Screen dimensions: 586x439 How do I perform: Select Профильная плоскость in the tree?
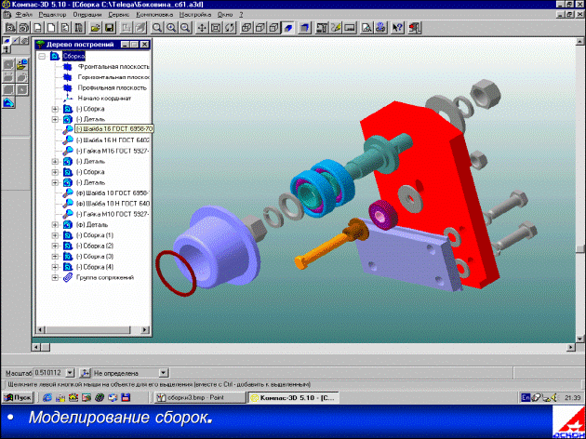coord(113,87)
